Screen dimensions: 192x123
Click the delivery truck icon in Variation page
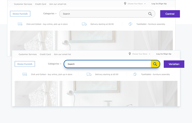tap(89, 74)
